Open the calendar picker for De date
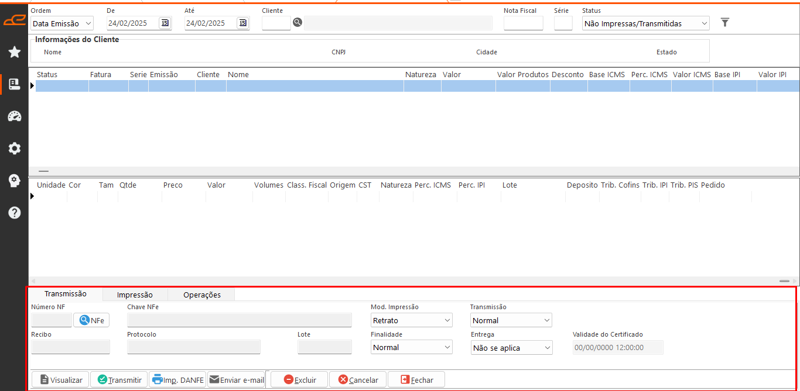 coord(165,23)
